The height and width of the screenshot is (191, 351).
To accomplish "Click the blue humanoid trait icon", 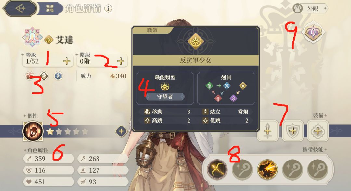I will [58, 76].
